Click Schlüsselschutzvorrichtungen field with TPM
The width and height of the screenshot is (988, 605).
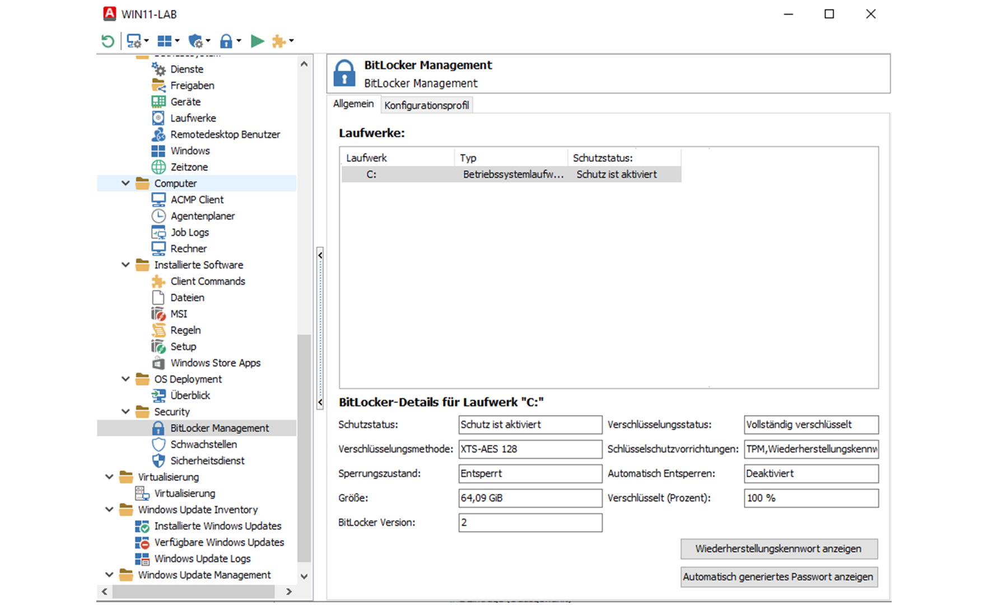[x=812, y=449]
